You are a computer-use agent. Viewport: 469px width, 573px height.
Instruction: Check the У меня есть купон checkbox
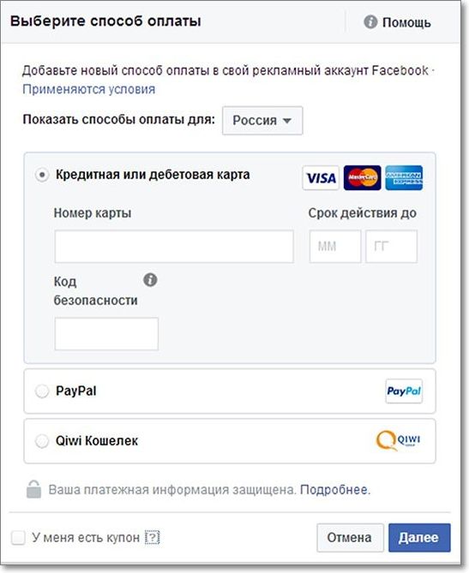point(18,538)
